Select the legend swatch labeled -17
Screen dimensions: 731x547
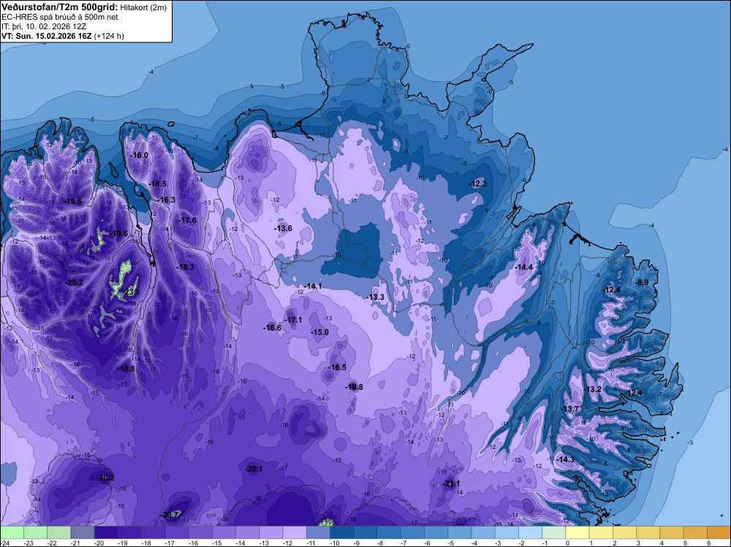pos(177,532)
